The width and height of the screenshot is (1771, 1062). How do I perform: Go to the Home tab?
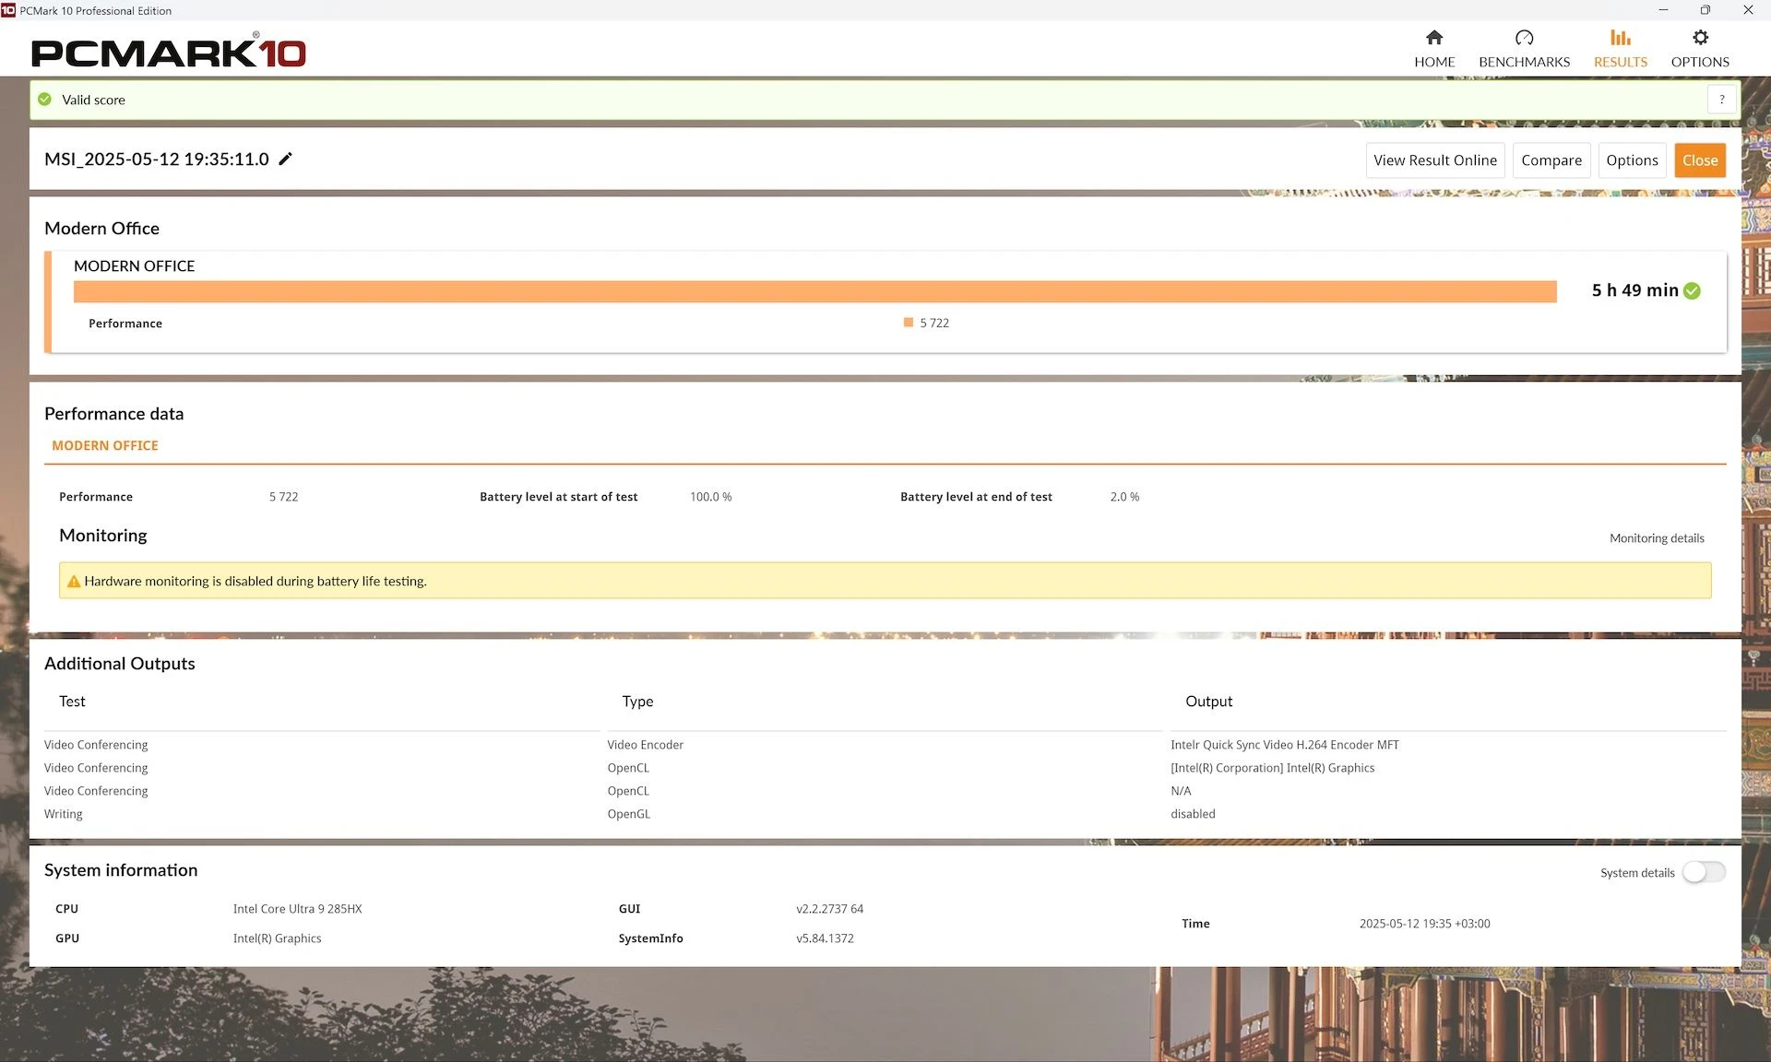[x=1434, y=49]
